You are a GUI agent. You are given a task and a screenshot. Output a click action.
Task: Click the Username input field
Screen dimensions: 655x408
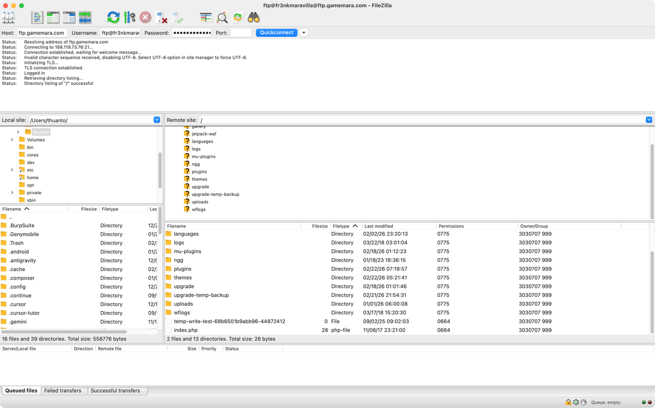(120, 33)
